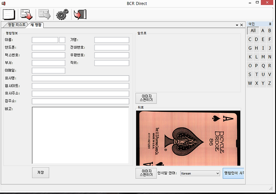
Task: Click the 핸드폰 mobile phone field
Action: pyautogui.click(x=48, y=47)
